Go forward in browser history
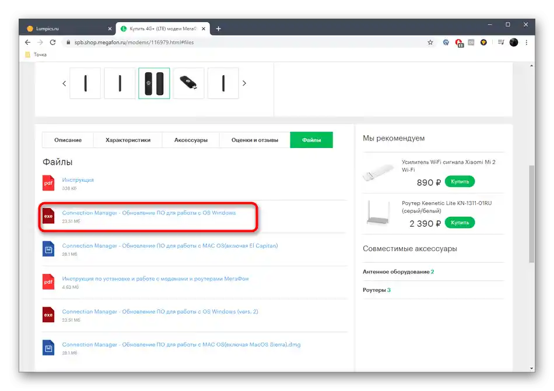This screenshot has width=554, height=391. pos(40,43)
